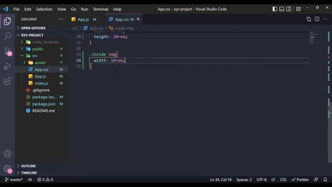Open Explorer more actions ellipsis

[x=61, y=19]
